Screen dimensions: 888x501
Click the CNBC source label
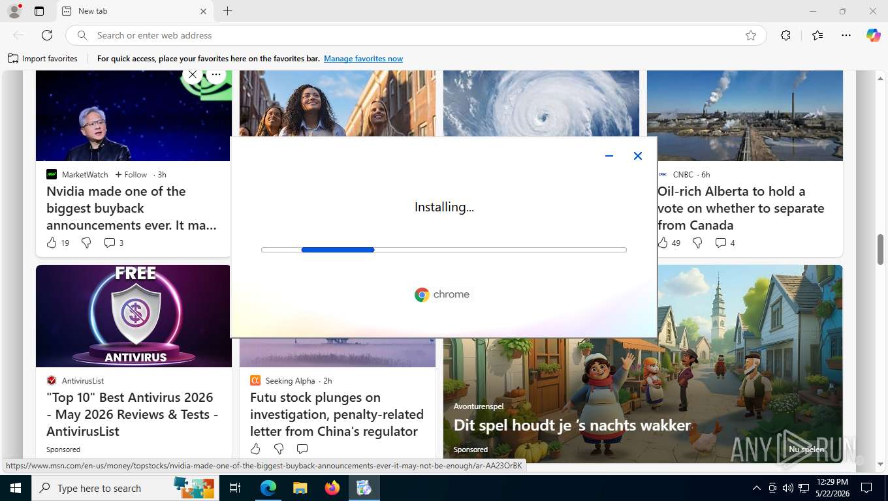point(683,174)
